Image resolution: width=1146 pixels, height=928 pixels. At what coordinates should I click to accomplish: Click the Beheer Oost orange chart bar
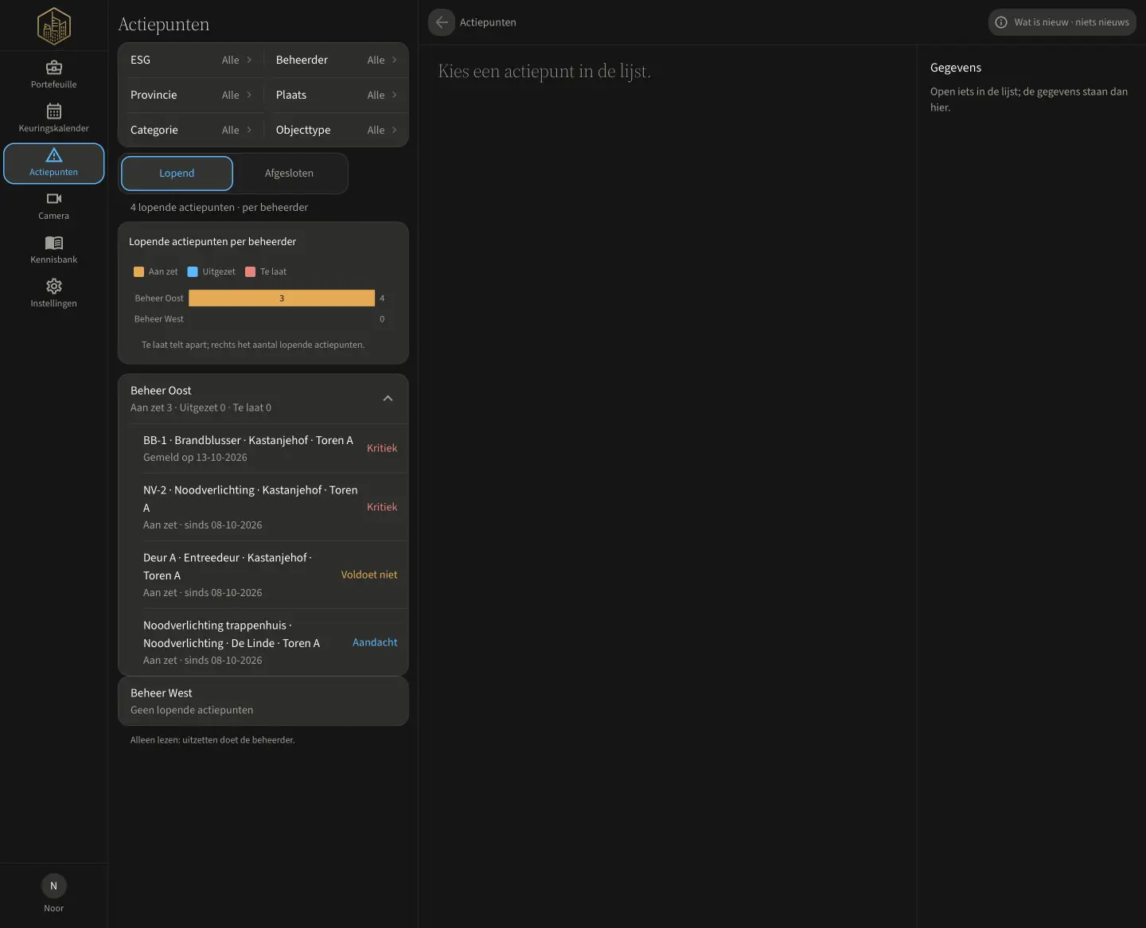pyautogui.click(x=282, y=298)
